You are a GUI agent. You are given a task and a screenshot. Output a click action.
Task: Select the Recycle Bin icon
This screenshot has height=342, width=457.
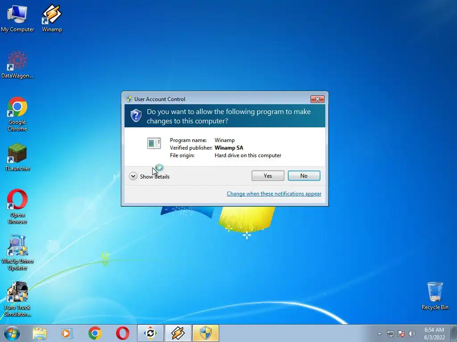(x=435, y=296)
